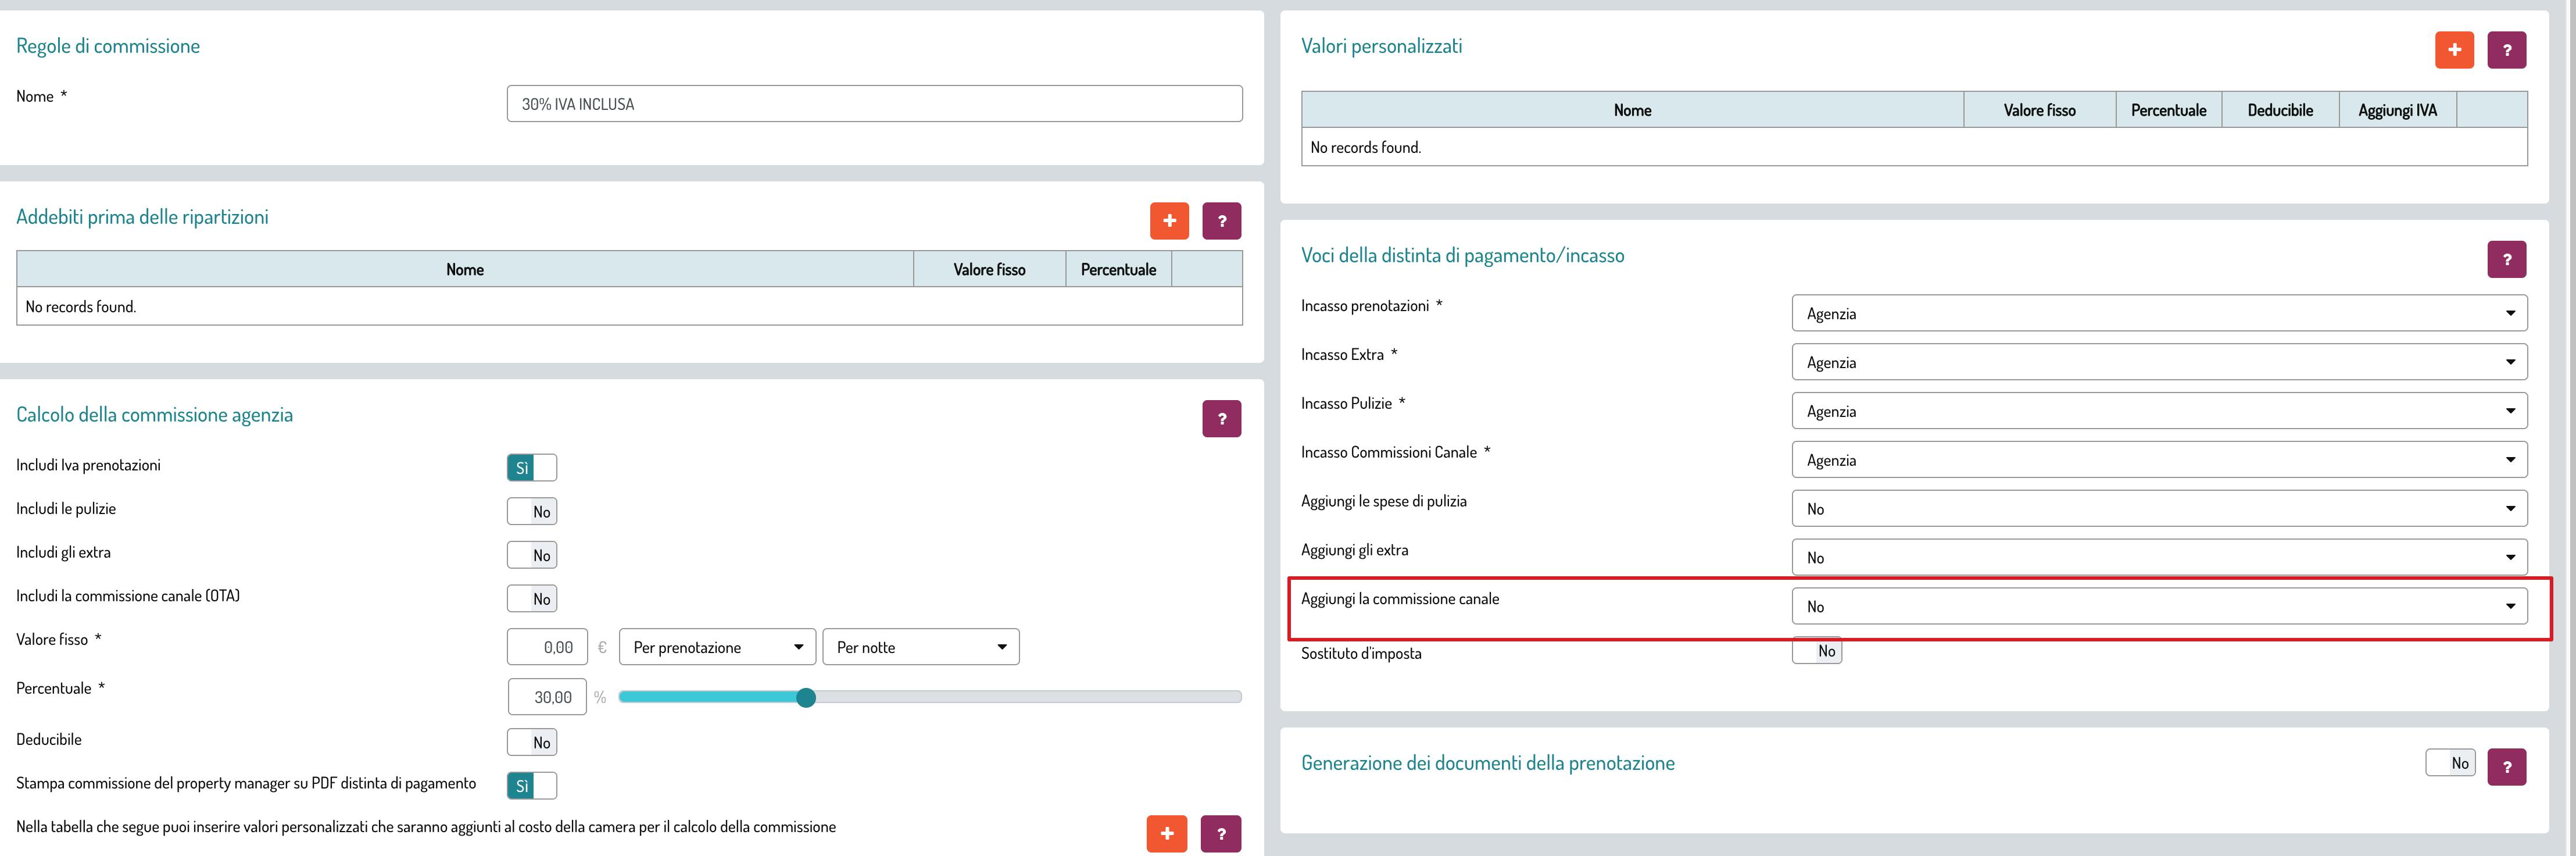This screenshot has height=856, width=2576.
Task: Toggle Includi Iva prenotazioni switch
Action: point(531,468)
